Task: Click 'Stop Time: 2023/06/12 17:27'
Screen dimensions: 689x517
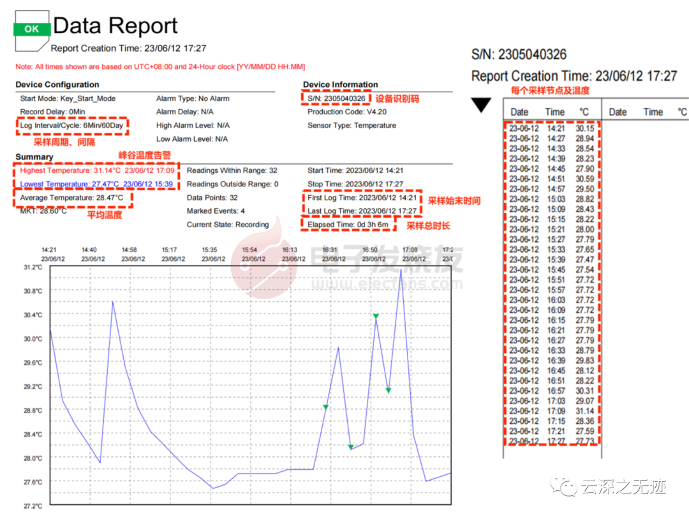Action: coord(355,184)
